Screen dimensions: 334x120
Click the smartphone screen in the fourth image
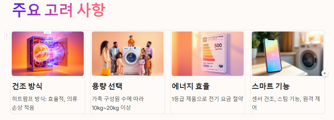(273, 55)
